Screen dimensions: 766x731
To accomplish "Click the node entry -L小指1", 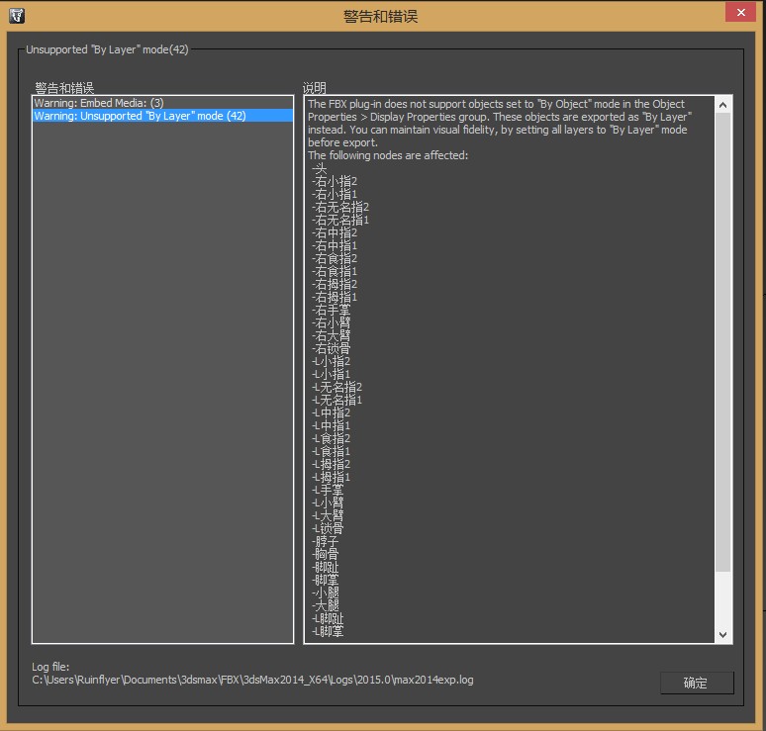I will click(332, 375).
